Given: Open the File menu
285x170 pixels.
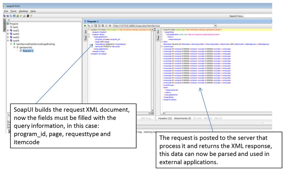Looking at the screenshot, I should tap(6, 11).
